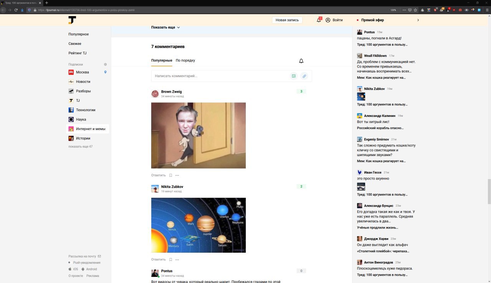Viewport: 491px width, 283px height.
Task: Open the page actions three-dot menu
Action: point(404,10)
